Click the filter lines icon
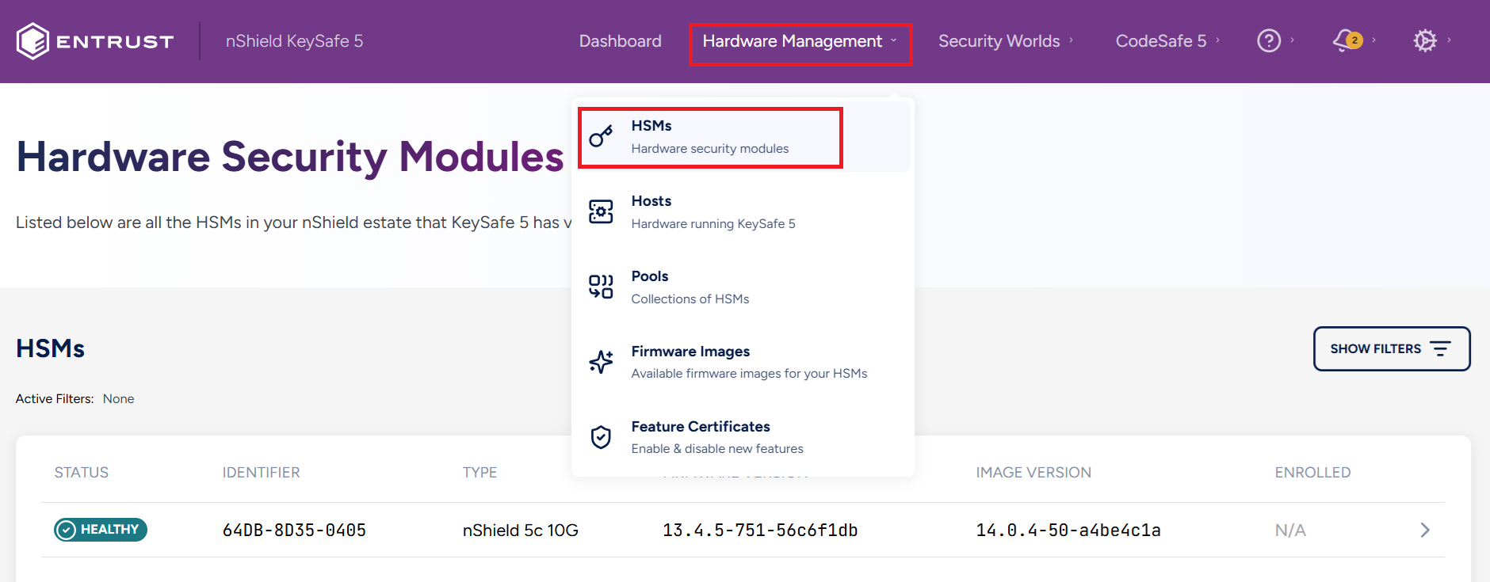 (x=1440, y=348)
